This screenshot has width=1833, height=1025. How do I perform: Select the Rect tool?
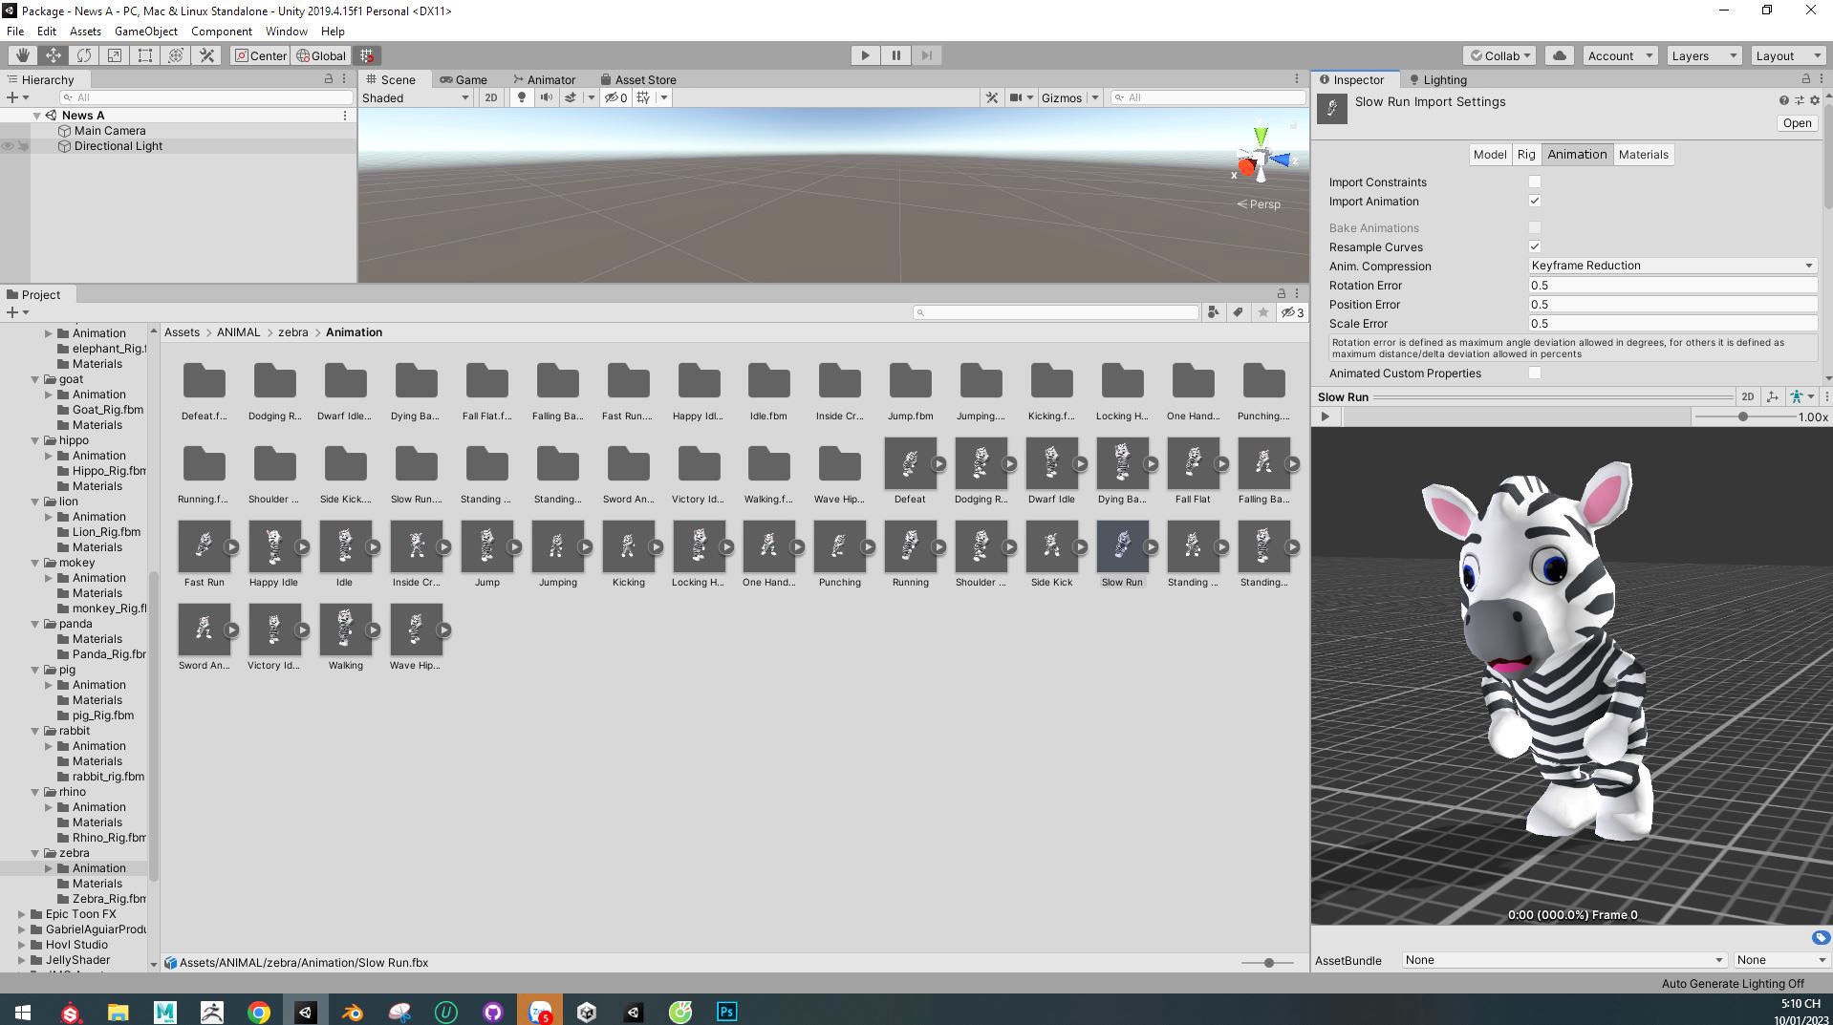[144, 55]
